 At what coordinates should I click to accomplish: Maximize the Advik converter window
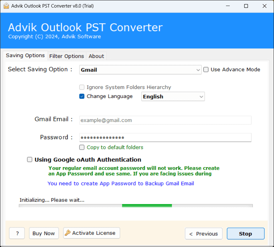pyautogui.click(x=246, y=6)
